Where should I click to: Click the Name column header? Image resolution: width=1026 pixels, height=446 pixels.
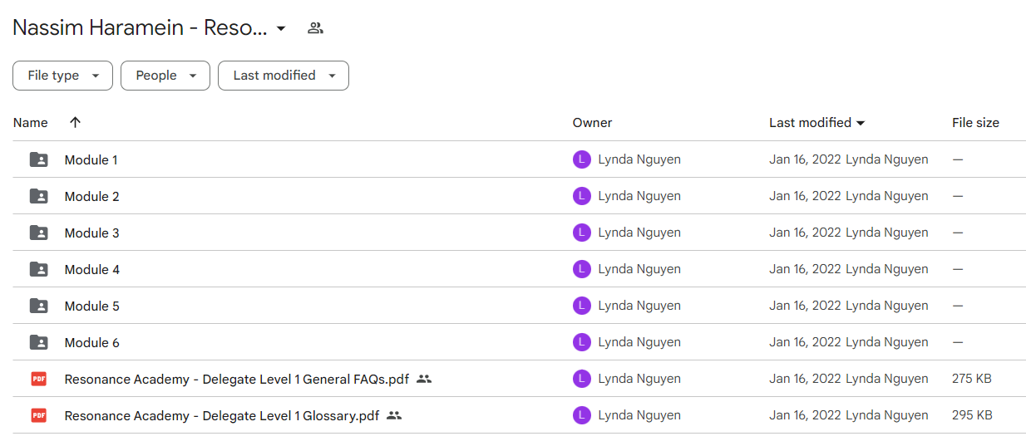[x=31, y=123]
